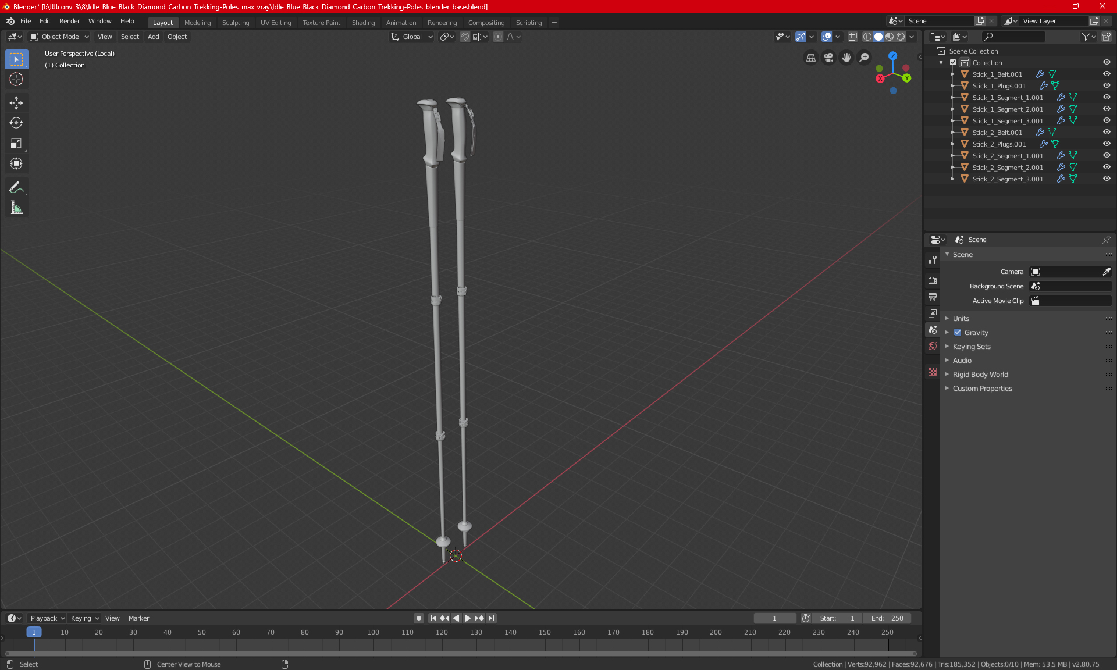Open the View Layer properties tab
Screen dimensions: 1117x670
tap(933, 313)
